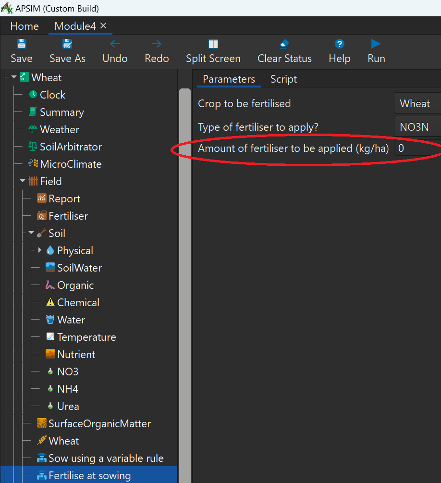Click the SoilArbitrator scales icon

coord(33,146)
